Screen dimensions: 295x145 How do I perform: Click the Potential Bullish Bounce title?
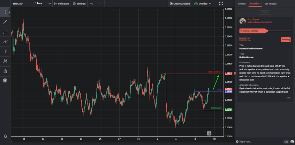[251, 49]
